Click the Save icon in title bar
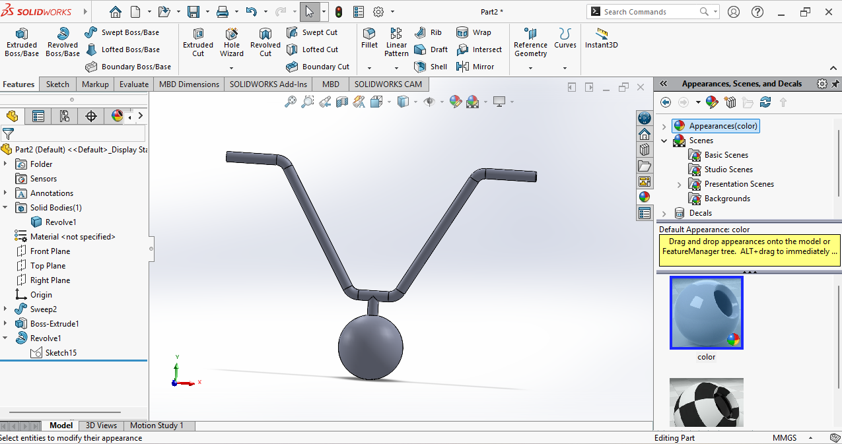 click(x=193, y=12)
